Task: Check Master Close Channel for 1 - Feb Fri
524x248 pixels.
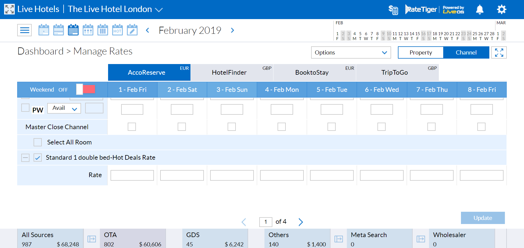Action: tap(132, 127)
